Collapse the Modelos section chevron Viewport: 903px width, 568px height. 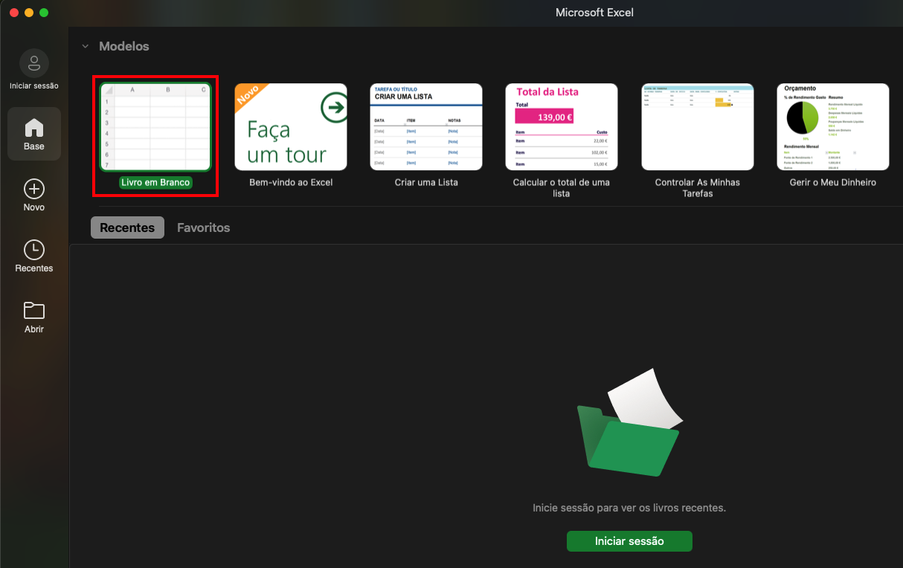85,46
